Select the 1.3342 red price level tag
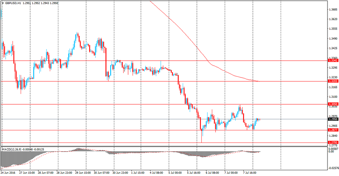This screenshot has height=176, width=339. coord(333,61)
